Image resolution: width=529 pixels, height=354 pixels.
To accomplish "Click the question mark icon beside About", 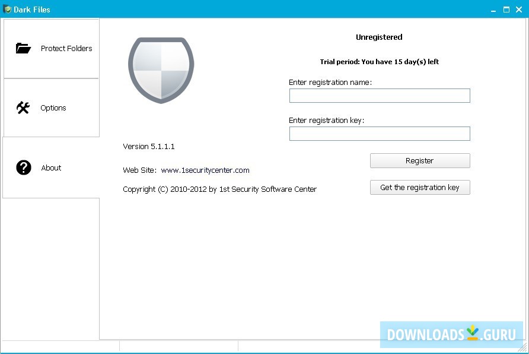I will point(24,167).
